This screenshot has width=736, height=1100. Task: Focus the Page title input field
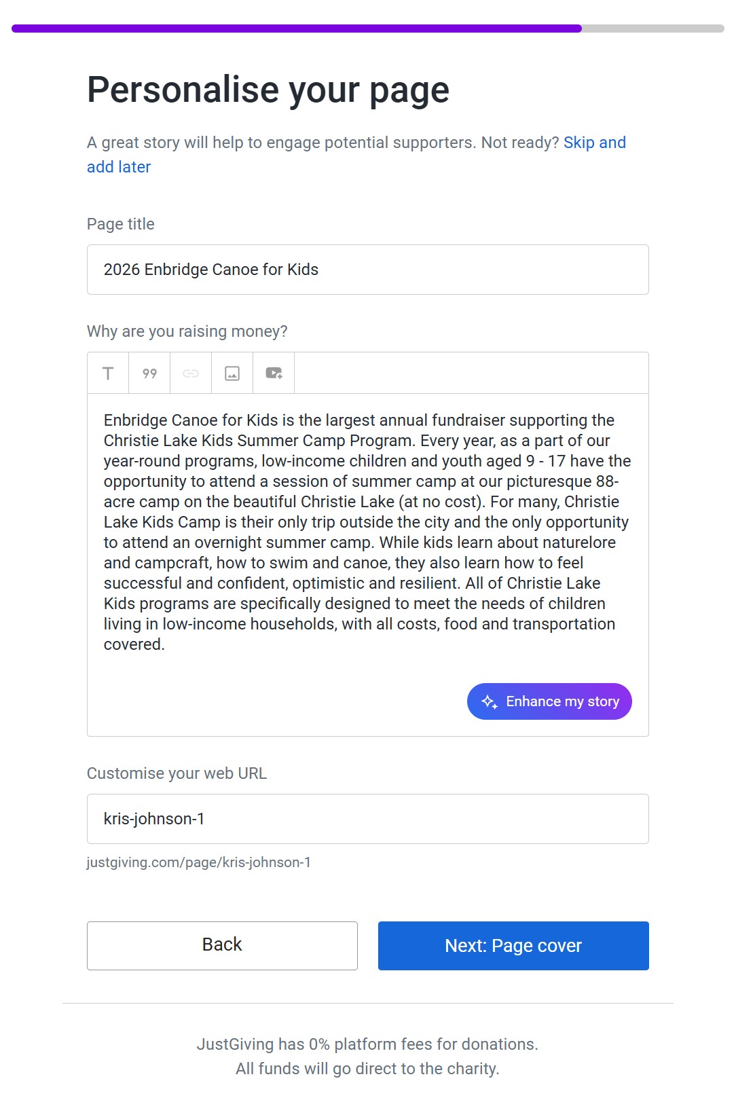click(367, 270)
